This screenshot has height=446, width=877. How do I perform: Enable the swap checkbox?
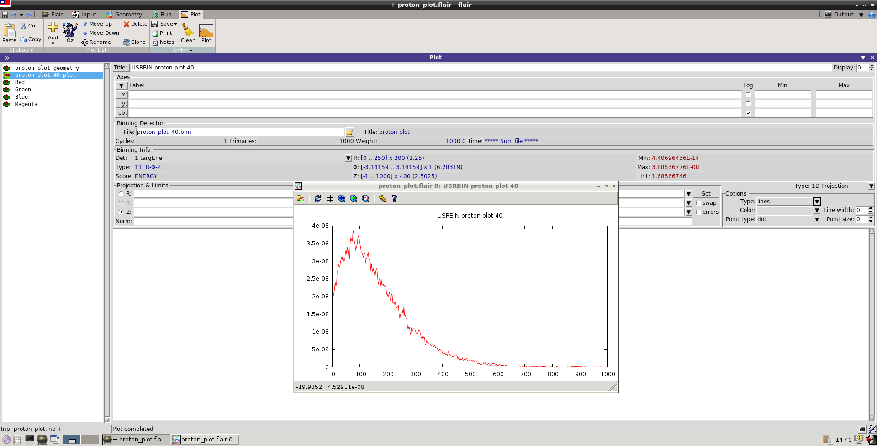click(698, 203)
